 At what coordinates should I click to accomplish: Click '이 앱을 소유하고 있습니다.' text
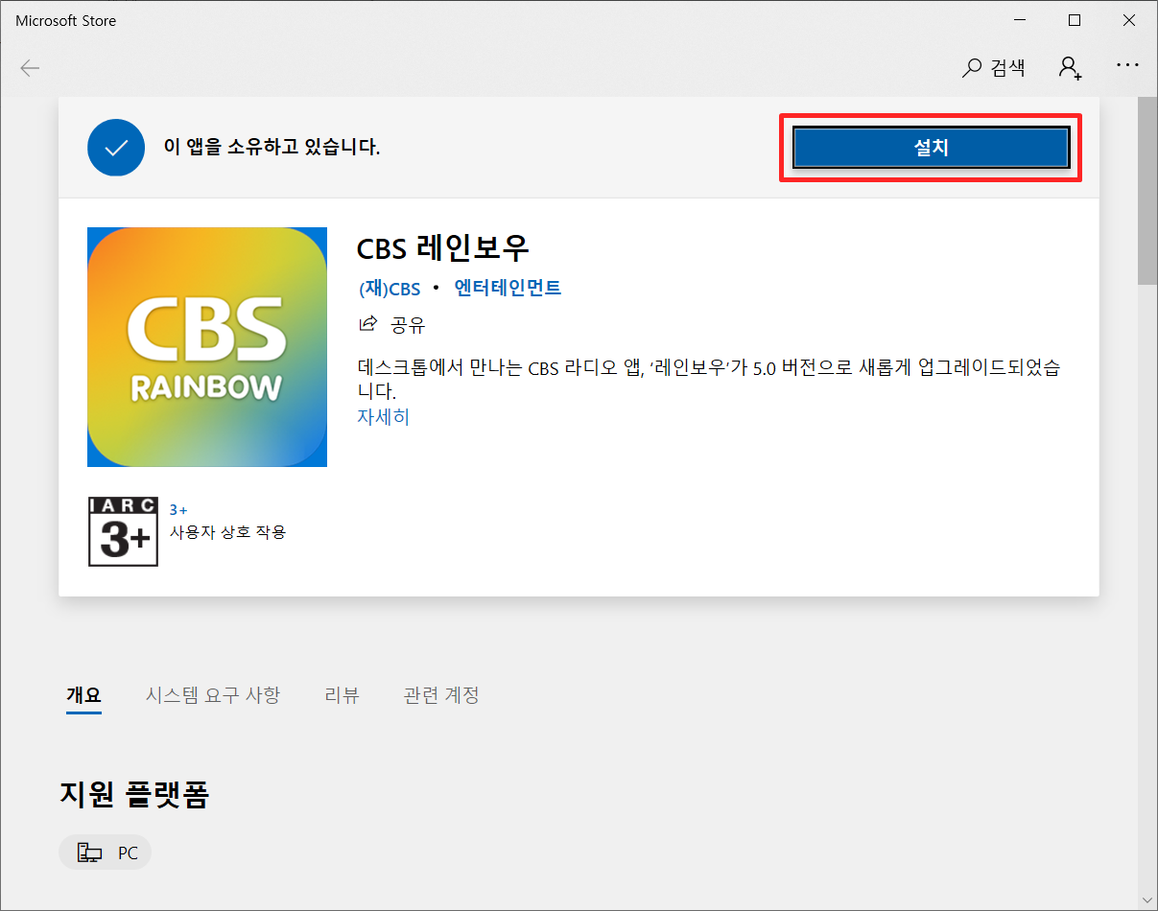[x=272, y=148]
